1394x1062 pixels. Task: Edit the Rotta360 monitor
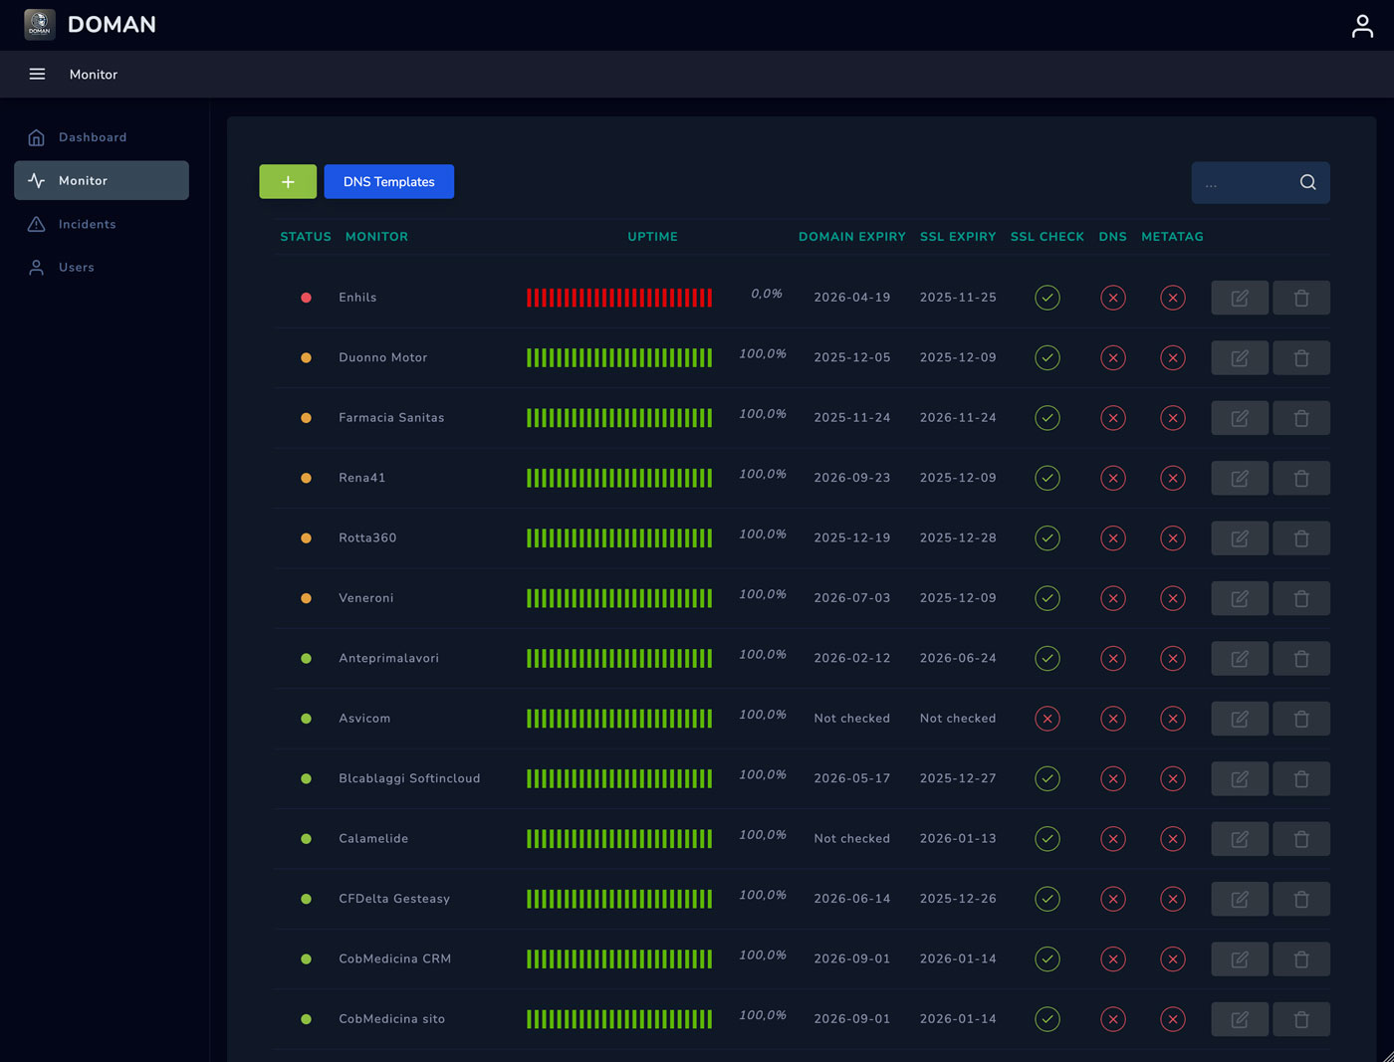1239,538
